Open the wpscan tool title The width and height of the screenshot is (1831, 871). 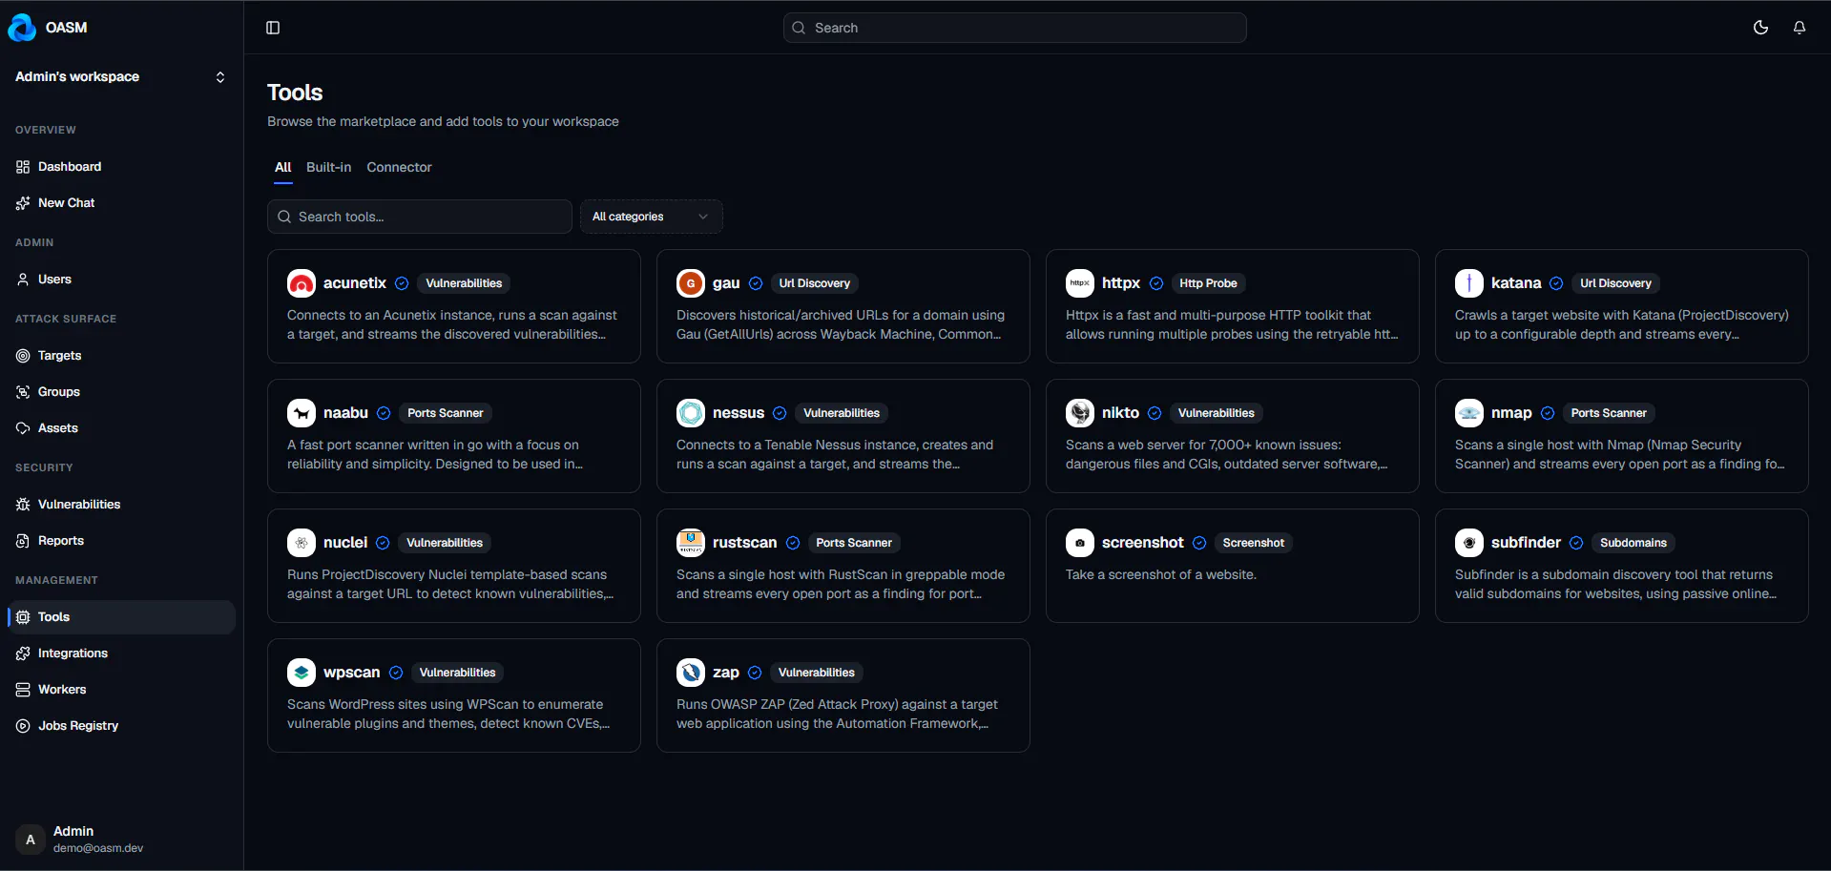[x=351, y=673]
